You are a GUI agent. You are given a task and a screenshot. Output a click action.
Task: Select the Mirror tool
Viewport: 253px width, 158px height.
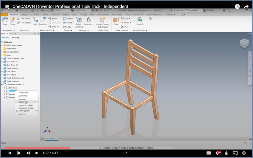coord(67,23)
